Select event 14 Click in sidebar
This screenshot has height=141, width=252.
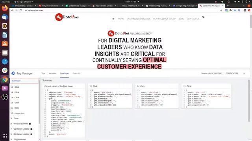click(x=24, y=92)
